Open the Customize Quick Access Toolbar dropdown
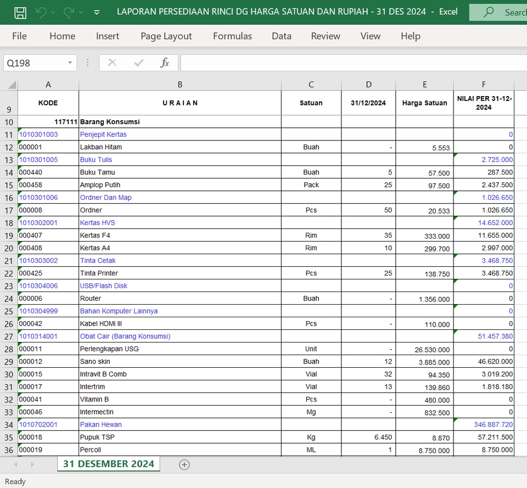Screen dimensions: 527x488 96,12
